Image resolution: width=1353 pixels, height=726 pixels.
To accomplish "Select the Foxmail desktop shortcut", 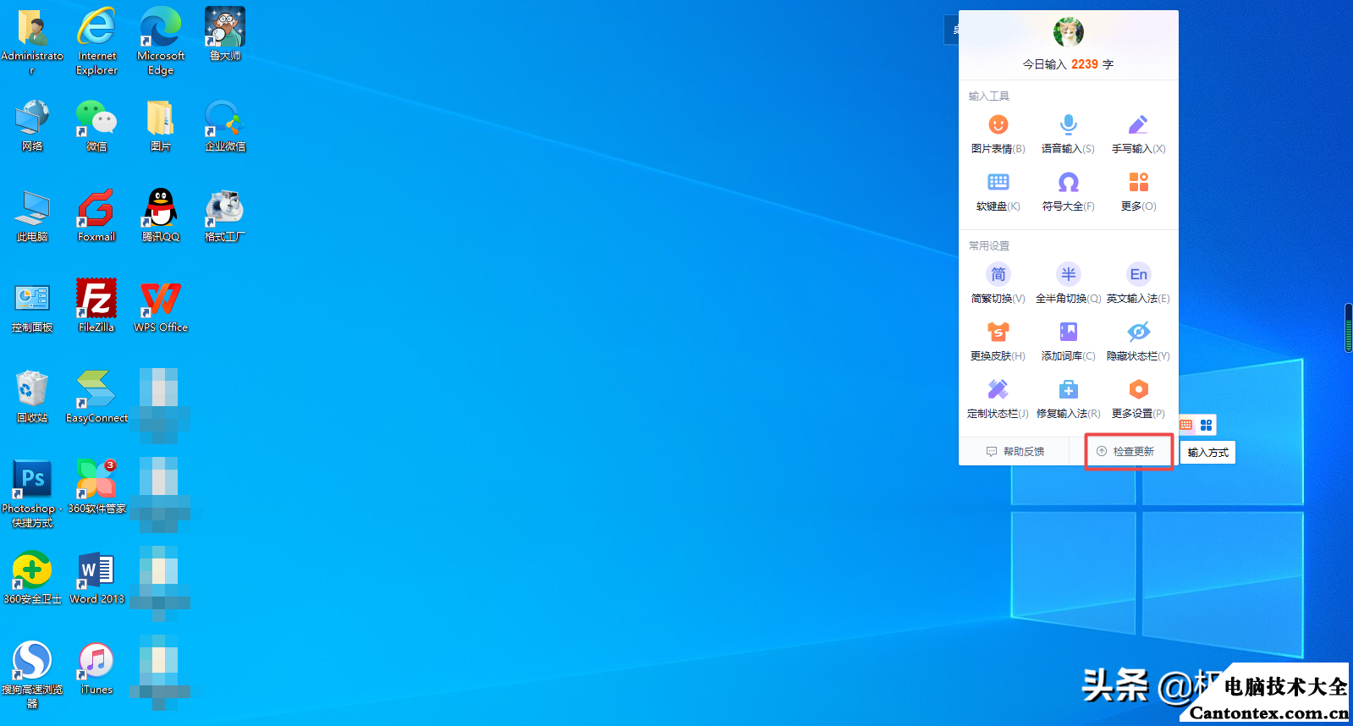I will pyautogui.click(x=96, y=216).
